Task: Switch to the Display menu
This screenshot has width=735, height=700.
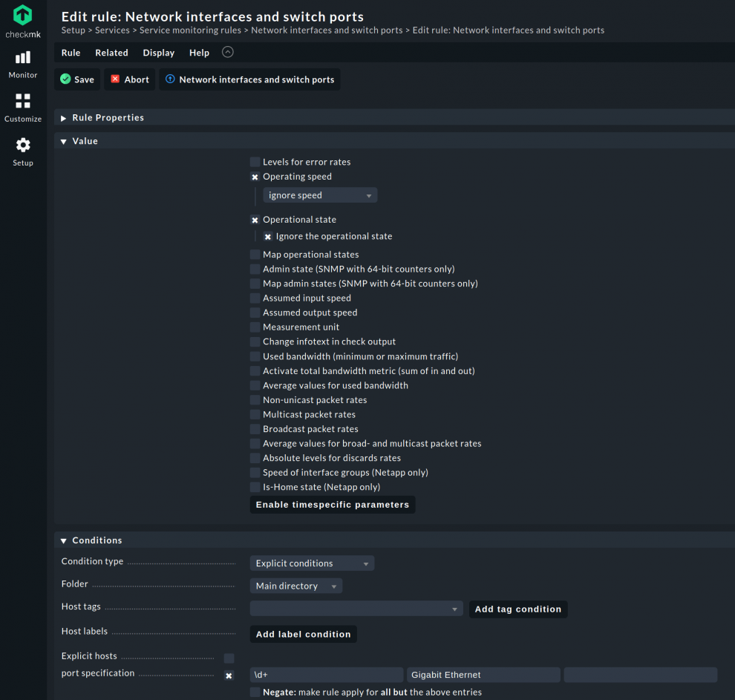Action: click(158, 53)
